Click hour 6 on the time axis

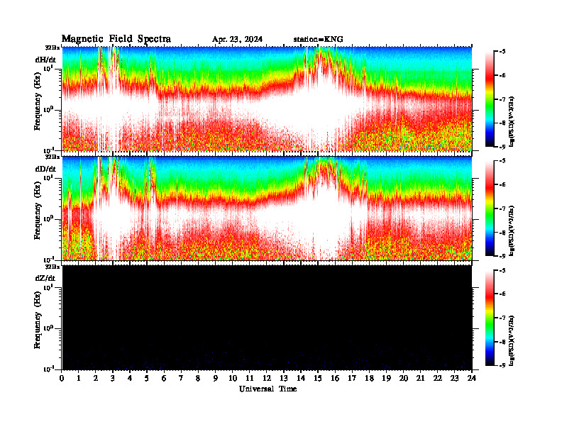click(x=164, y=378)
